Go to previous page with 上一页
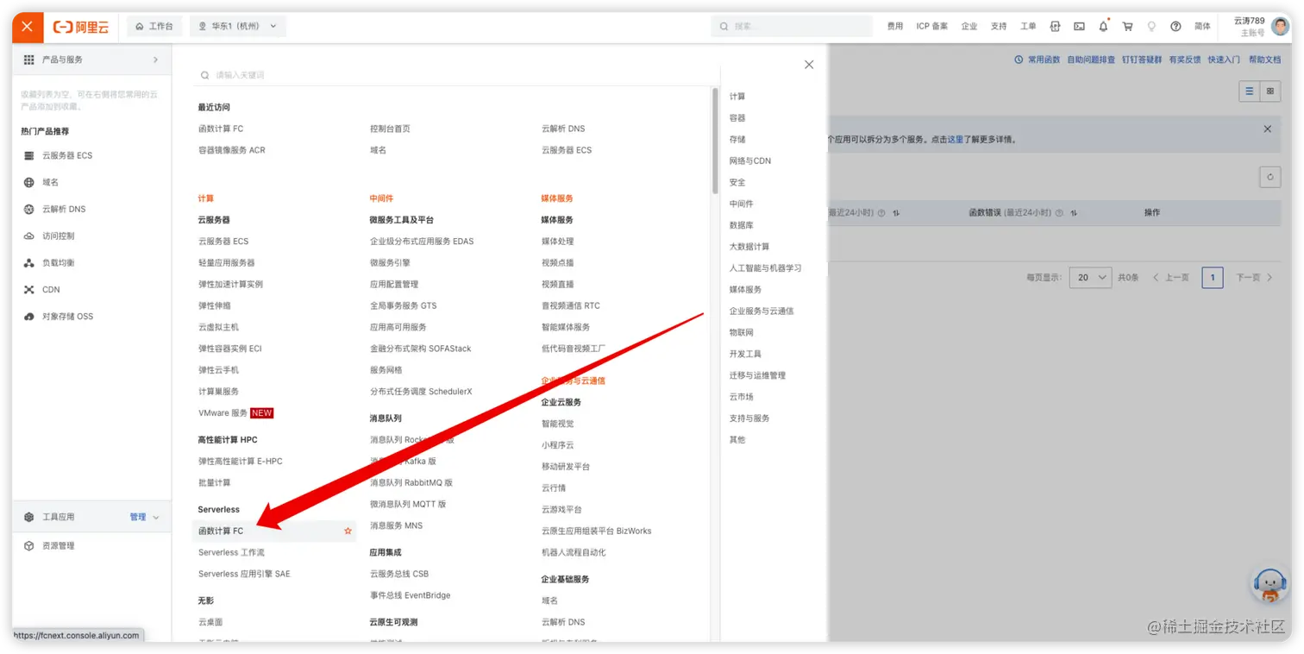1304x654 pixels. pos(1171,278)
